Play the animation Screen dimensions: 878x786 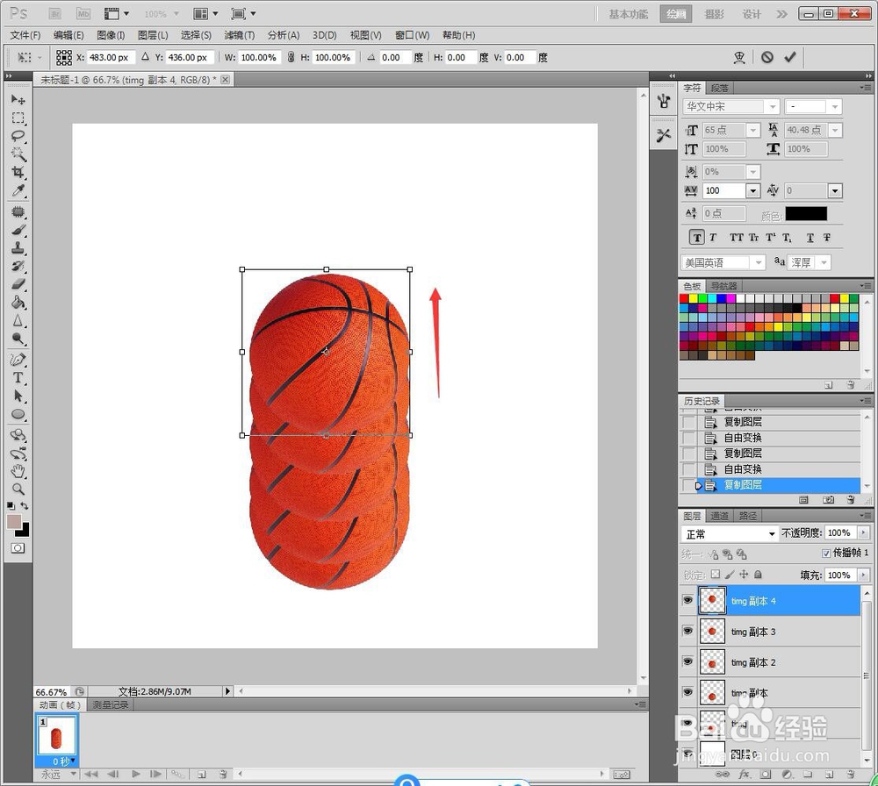coord(135,774)
